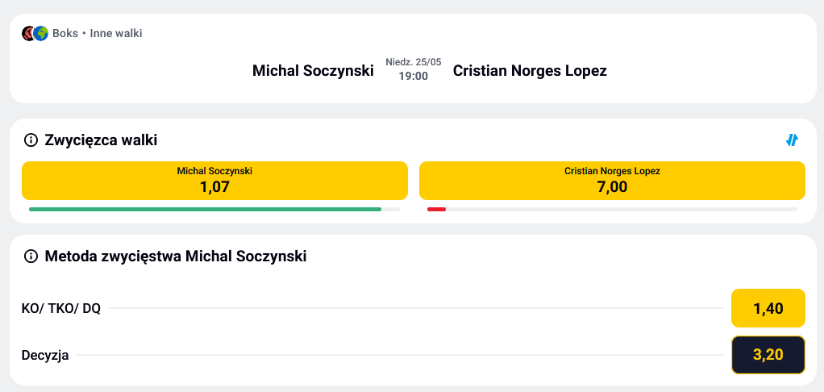The width and height of the screenshot is (824, 392).
Task: Click the Zwycięzca walki market heading
Action: point(101,140)
